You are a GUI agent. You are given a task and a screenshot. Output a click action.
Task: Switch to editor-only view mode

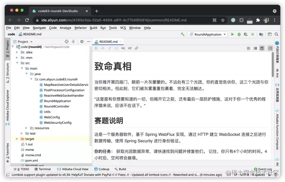(249, 48)
